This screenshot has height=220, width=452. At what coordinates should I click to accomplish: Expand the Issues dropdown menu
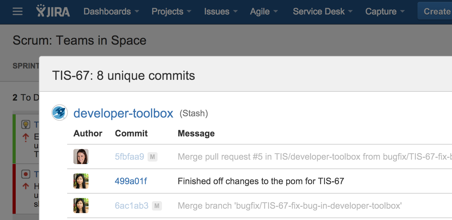(x=221, y=12)
